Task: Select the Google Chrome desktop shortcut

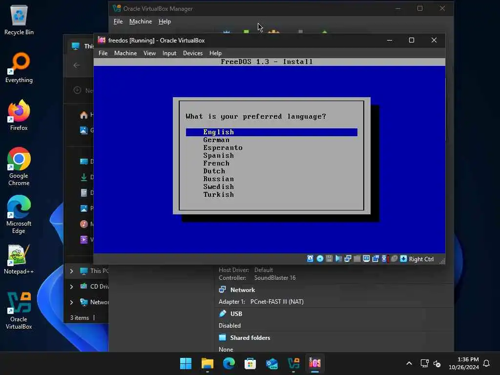Action: click(x=19, y=167)
